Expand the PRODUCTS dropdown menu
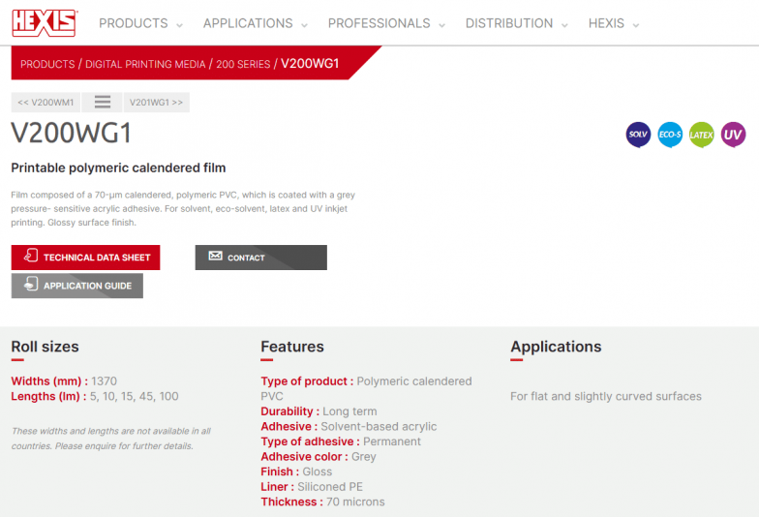759x517 pixels. click(x=142, y=23)
